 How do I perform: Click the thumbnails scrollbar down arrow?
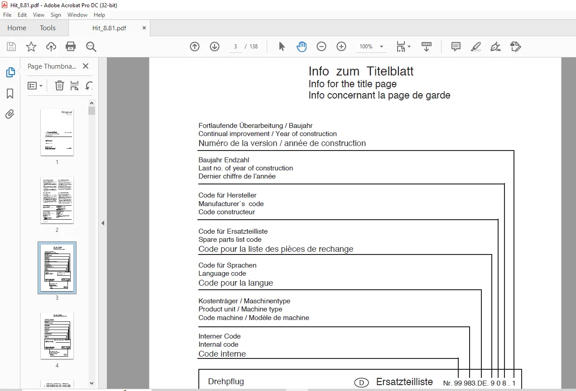pos(92,383)
